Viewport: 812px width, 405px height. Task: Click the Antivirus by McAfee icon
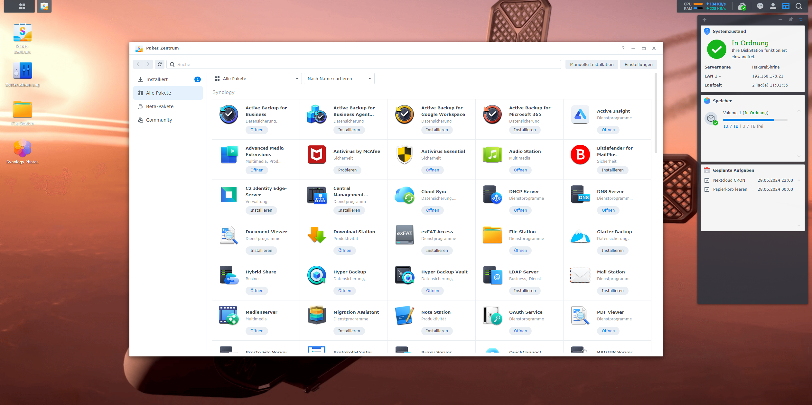316,155
